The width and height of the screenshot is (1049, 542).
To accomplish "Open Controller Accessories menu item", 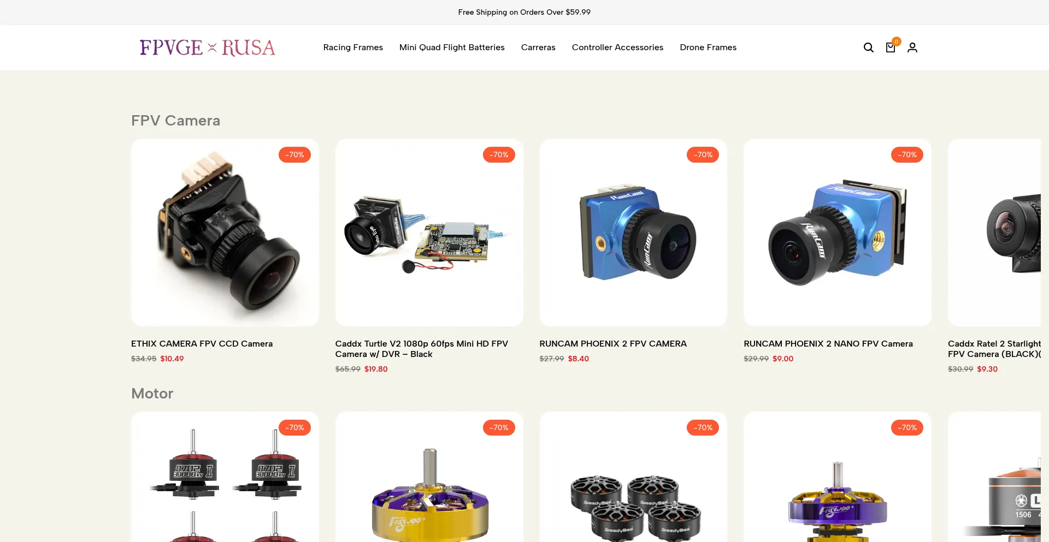I will 617,47.
